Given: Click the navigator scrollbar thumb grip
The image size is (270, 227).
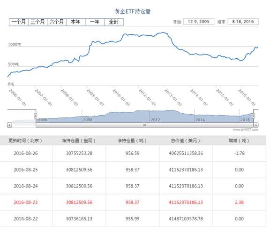Looking at the screenshot, I should (x=144, y=125).
